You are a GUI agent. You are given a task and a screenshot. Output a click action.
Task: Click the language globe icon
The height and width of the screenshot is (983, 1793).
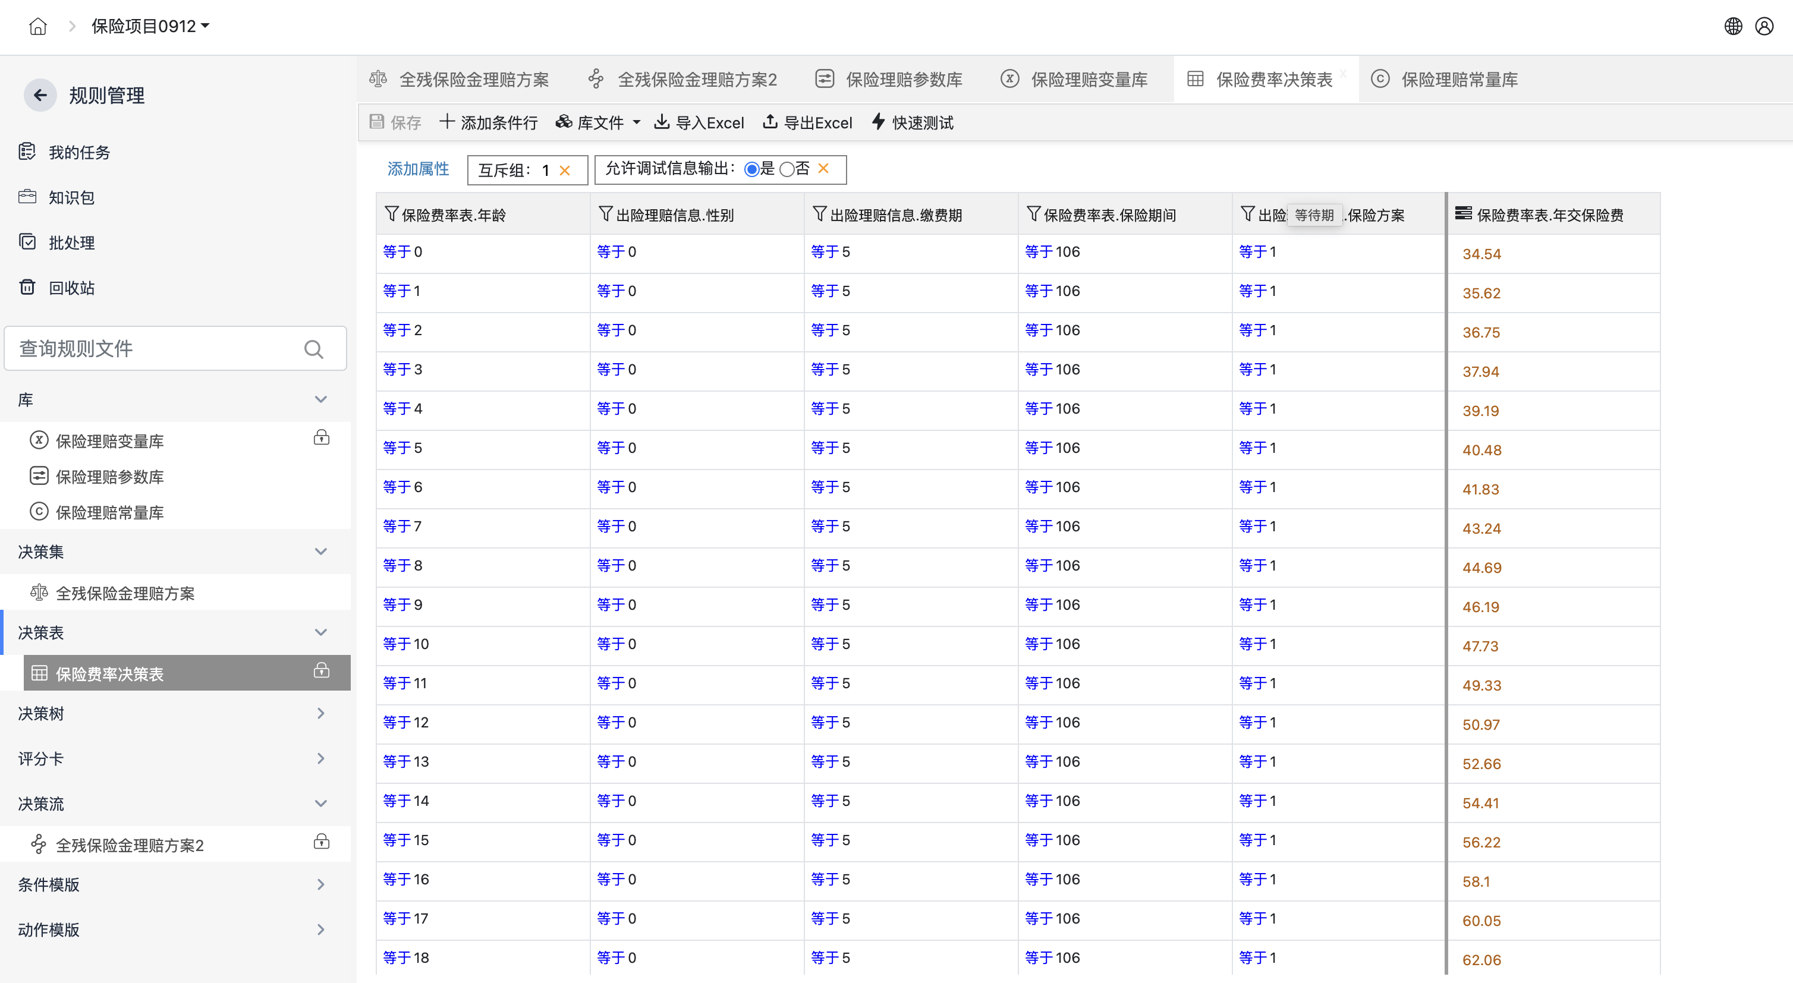coord(1732,26)
